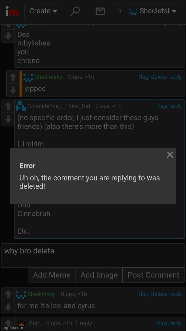Upvote the ixel and cyrus comment
Screen dimensions: 186x331
point(8,294)
